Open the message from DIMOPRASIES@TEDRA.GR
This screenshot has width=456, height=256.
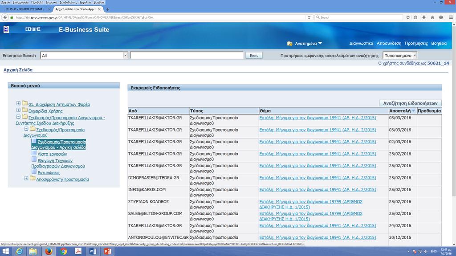(318, 178)
